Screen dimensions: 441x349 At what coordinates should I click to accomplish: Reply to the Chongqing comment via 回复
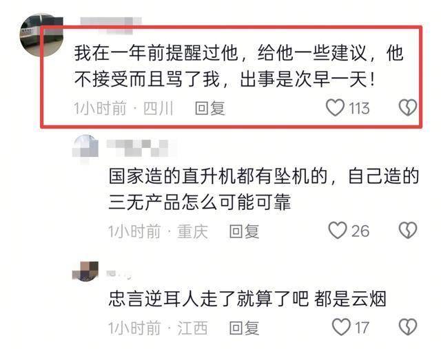point(244,231)
